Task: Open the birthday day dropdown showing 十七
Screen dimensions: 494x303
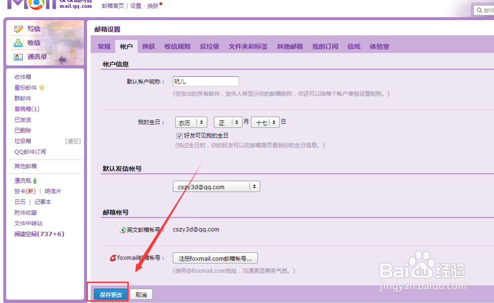Action: click(x=265, y=122)
